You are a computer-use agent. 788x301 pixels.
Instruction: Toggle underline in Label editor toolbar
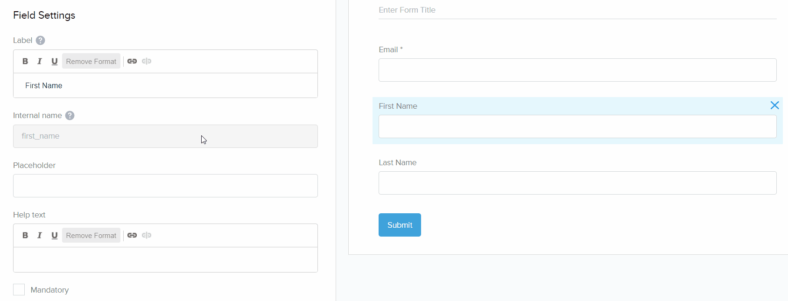(54, 61)
